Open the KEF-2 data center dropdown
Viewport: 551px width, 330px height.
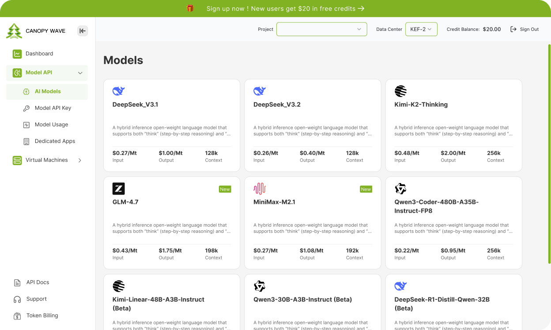(421, 29)
